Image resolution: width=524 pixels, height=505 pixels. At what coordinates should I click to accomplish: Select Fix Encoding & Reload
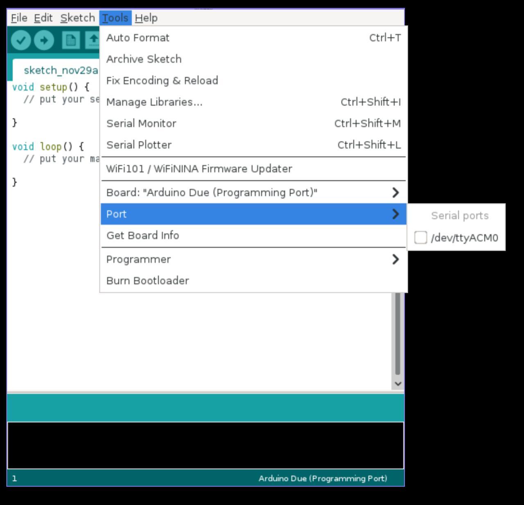[253, 80]
